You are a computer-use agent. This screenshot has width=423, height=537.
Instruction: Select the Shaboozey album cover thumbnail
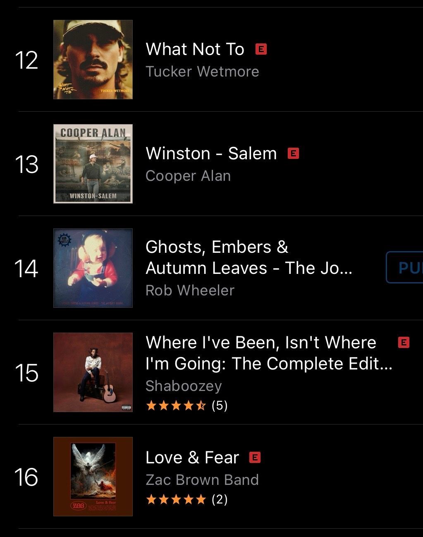click(93, 372)
